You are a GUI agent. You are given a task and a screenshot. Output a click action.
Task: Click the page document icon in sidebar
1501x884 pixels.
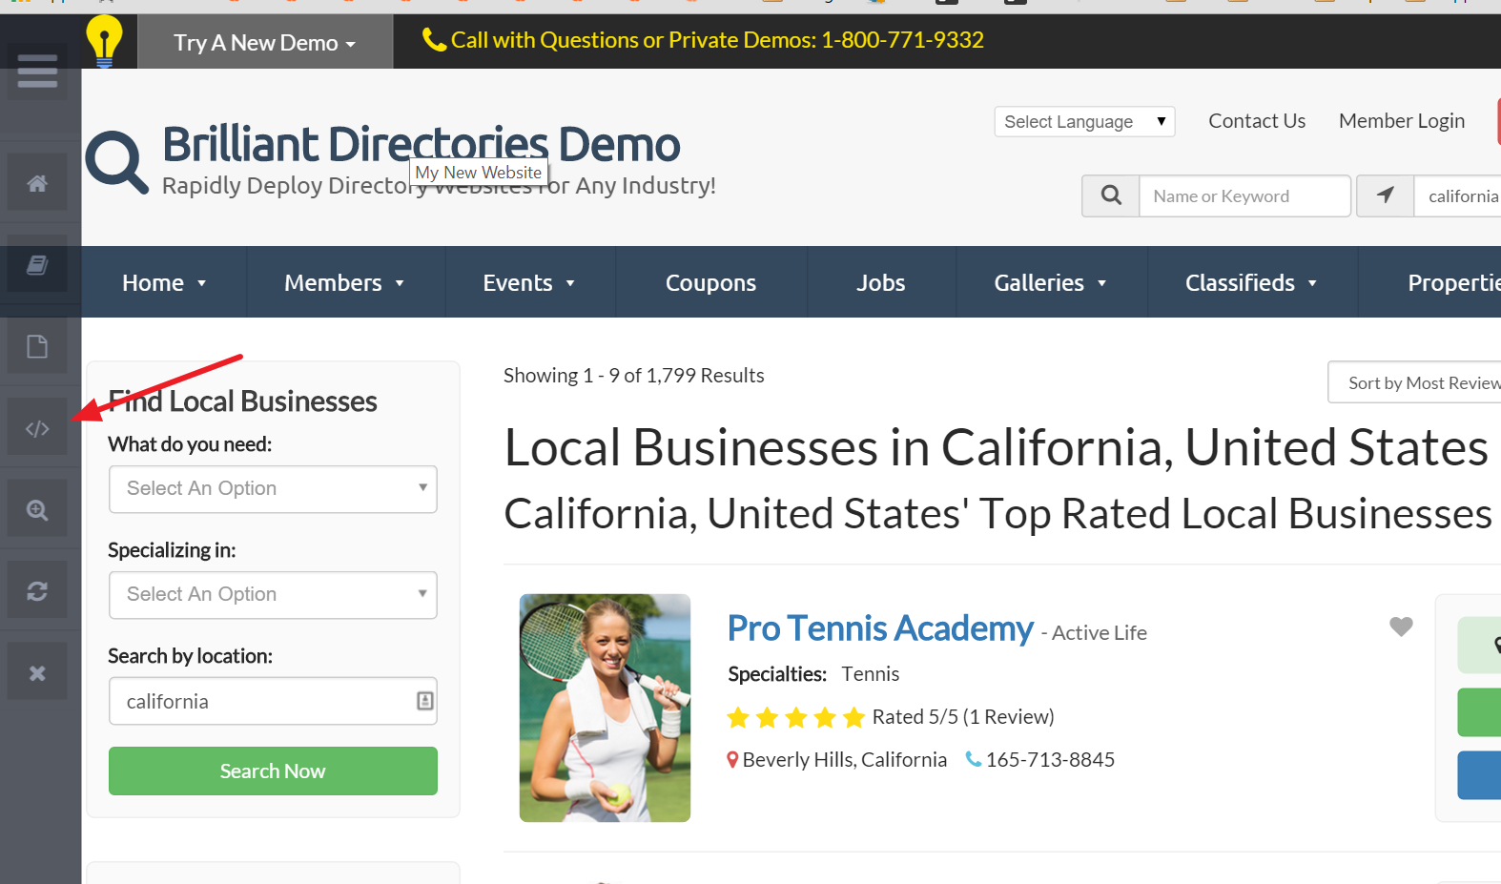coord(37,346)
